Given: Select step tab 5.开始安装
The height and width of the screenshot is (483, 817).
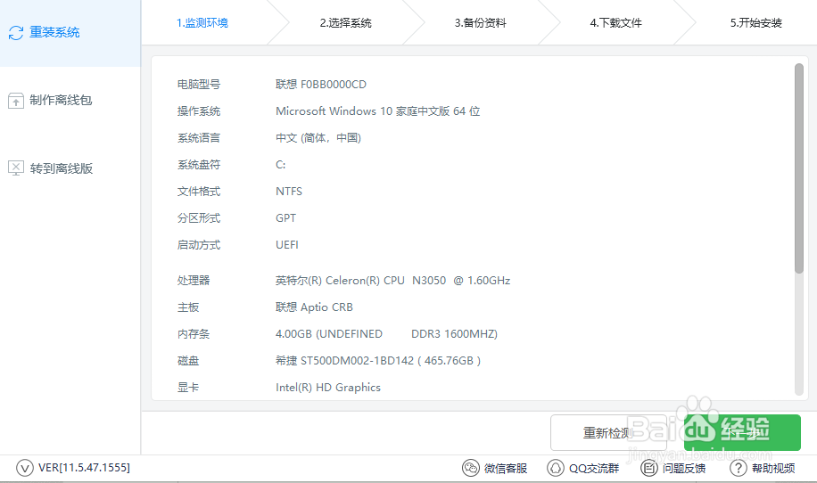Looking at the screenshot, I should tap(756, 23).
